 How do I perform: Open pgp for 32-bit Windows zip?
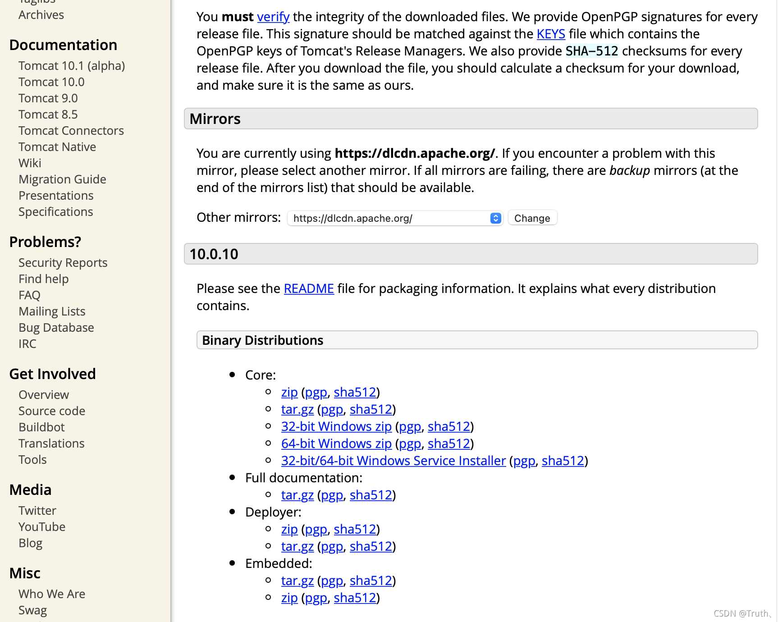tap(410, 426)
